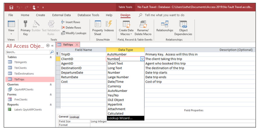Click Modify Lookups command
The height and width of the screenshot is (131, 259).
[x=74, y=33]
